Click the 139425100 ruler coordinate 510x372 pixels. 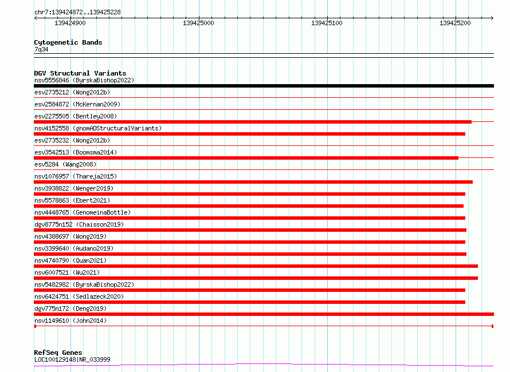(x=327, y=23)
